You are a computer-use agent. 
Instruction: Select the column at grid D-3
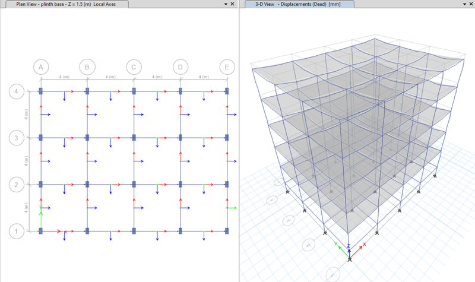pos(180,138)
